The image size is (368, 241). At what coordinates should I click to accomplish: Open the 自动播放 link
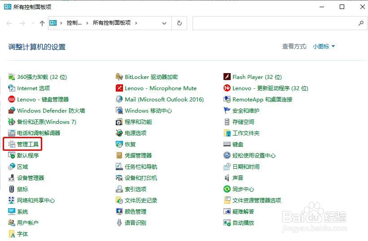point(243,223)
